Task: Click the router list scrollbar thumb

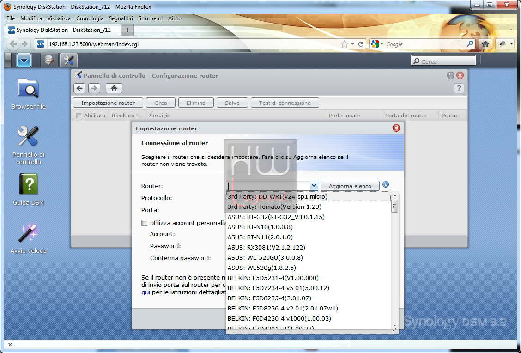Action: (x=395, y=206)
